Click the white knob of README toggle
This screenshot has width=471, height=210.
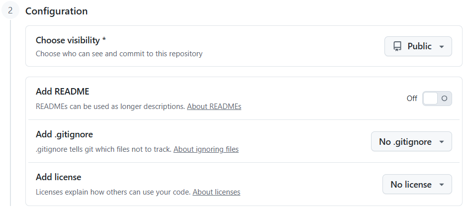430,99
